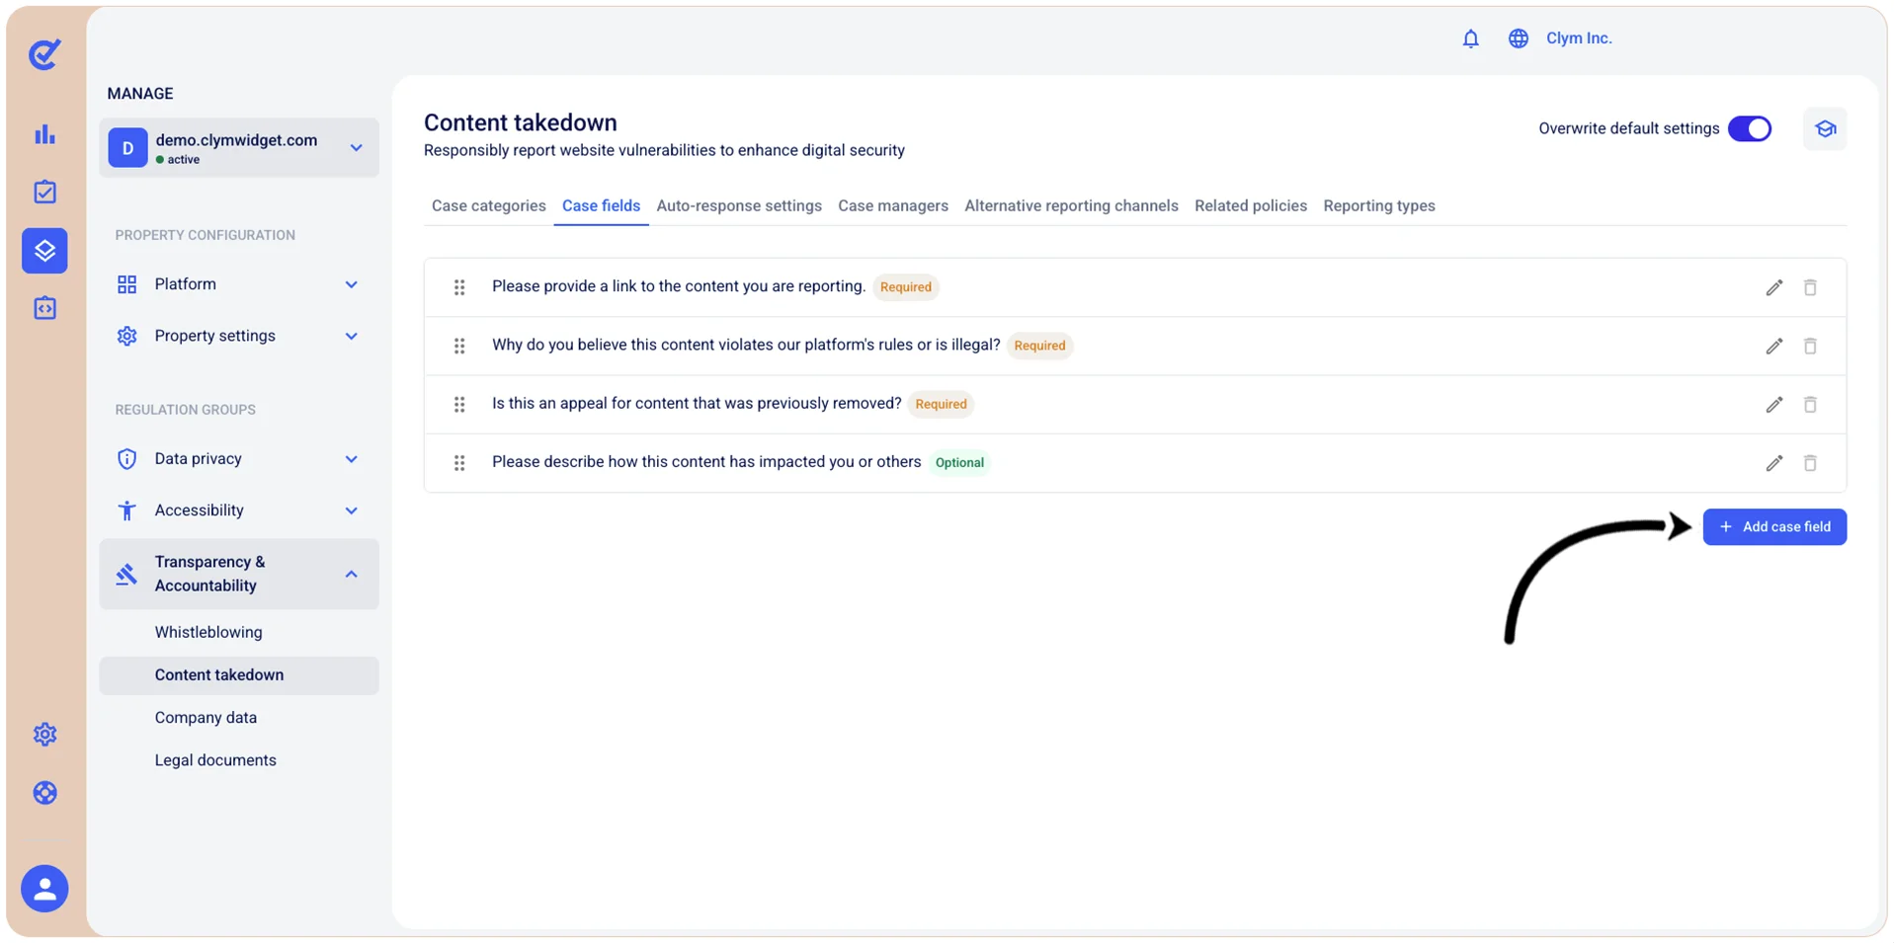Viewport: 1894px width, 943px height.
Task: Click the Clym logo icon
Action: click(44, 53)
